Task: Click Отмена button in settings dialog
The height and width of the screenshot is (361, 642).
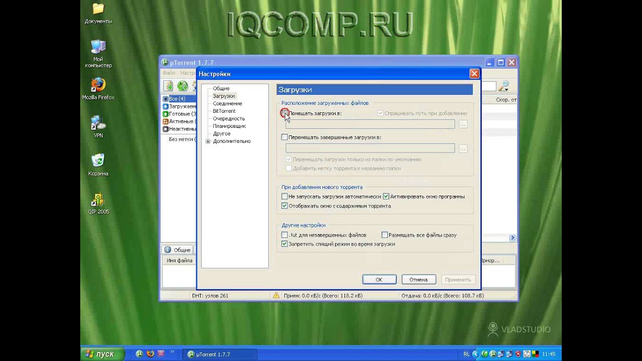Action: point(418,280)
